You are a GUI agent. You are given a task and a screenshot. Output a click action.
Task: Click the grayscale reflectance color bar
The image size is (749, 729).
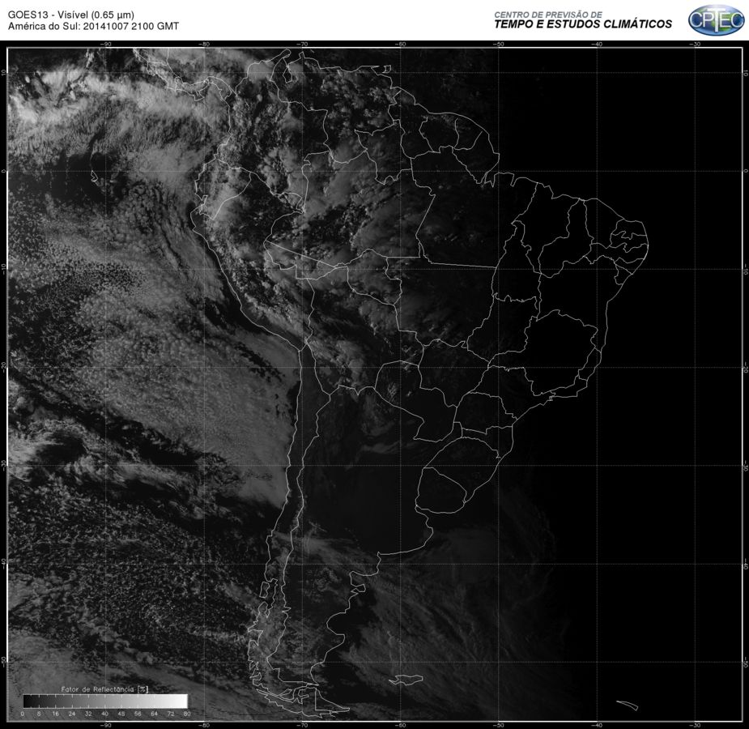point(105,701)
